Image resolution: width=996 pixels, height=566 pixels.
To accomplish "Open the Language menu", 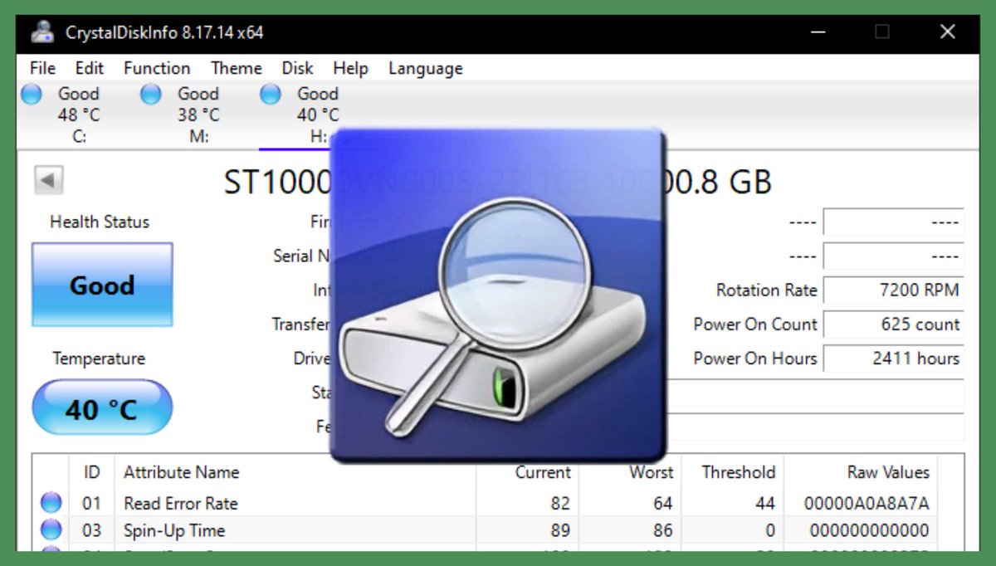I will pyautogui.click(x=424, y=68).
